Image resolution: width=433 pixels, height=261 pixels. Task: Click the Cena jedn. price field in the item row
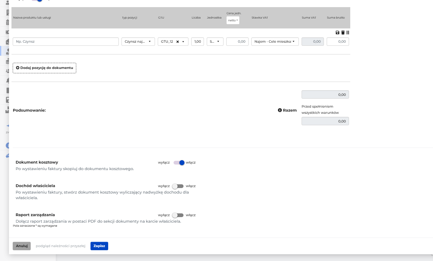237,42
